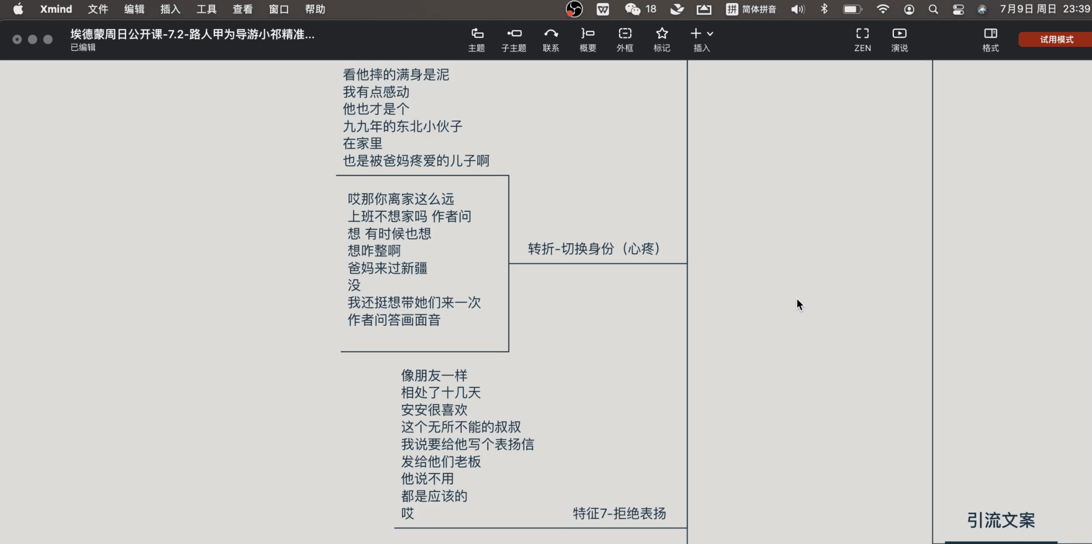Open the Apple menu

(18, 9)
